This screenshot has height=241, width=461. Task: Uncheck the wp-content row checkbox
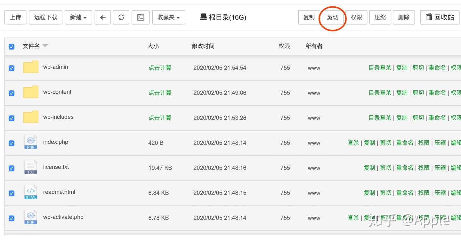pyautogui.click(x=12, y=93)
